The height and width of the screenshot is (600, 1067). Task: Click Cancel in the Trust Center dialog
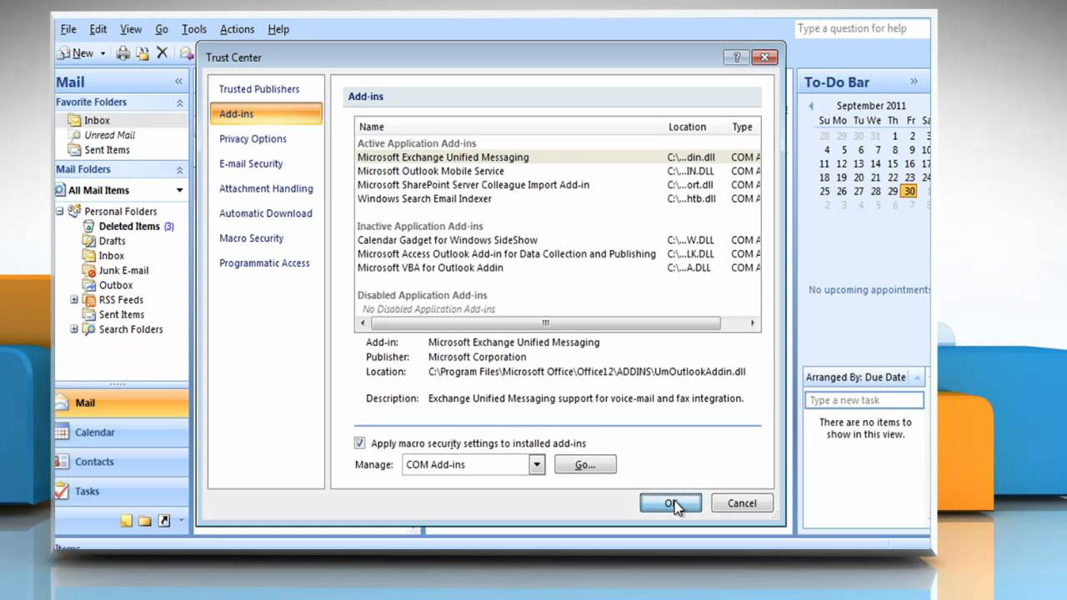click(x=742, y=503)
